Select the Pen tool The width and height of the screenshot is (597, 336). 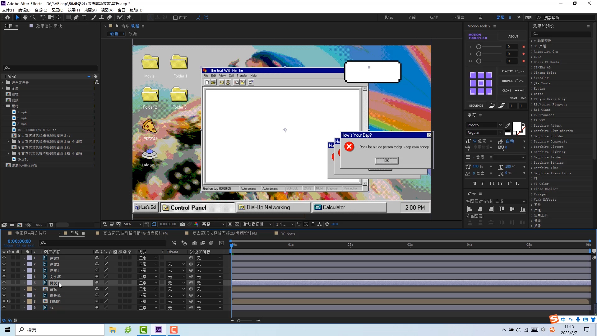coord(76,17)
